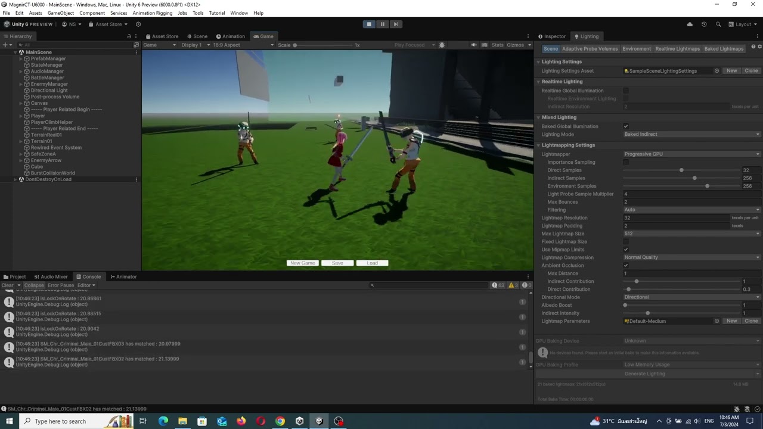The width and height of the screenshot is (763, 429).
Task: Open the Lightmapper dropdown showing Progressive GPU
Action: point(691,154)
